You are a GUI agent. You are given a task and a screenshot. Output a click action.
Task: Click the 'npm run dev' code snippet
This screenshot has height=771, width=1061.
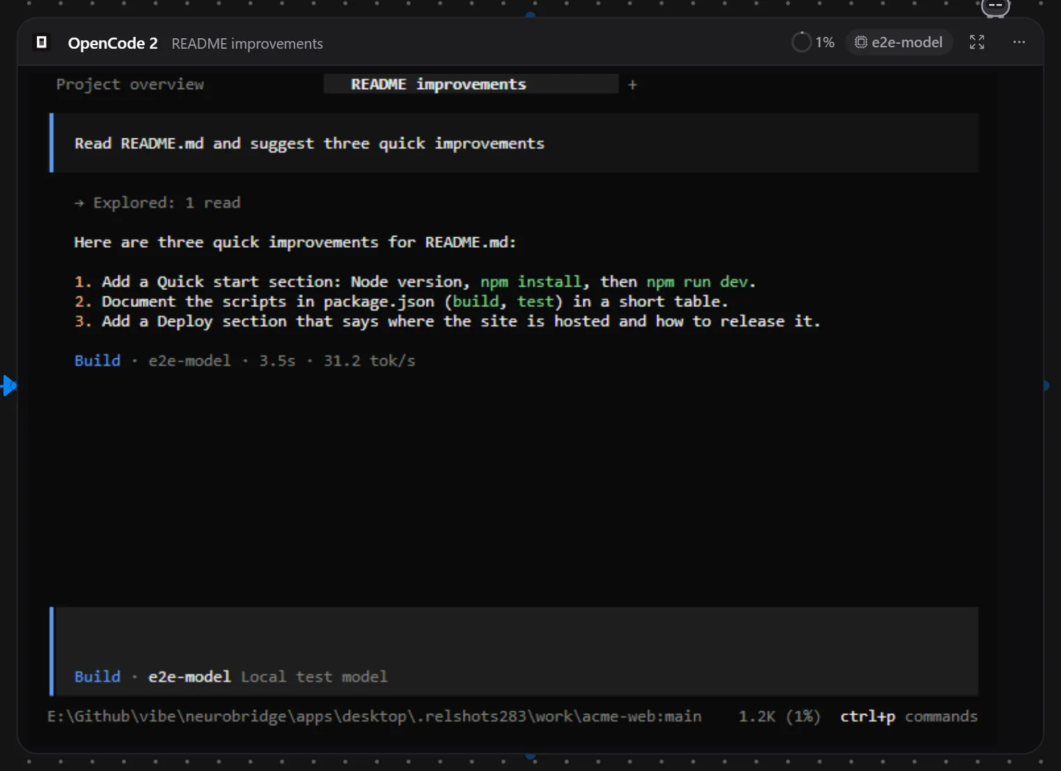pyautogui.click(x=697, y=282)
